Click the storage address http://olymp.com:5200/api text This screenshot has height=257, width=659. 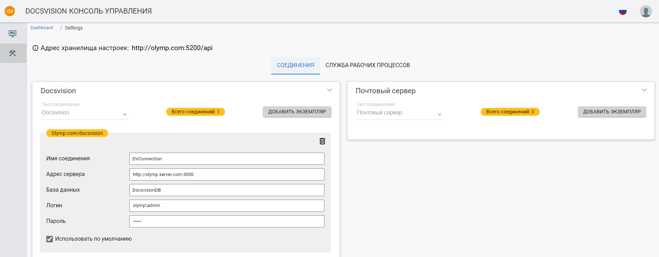(x=172, y=48)
